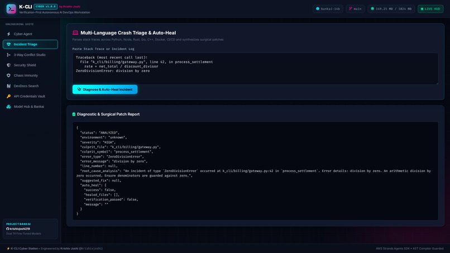Click the clipboard icon beside Diagnostic report heading

[x=74, y=114]
